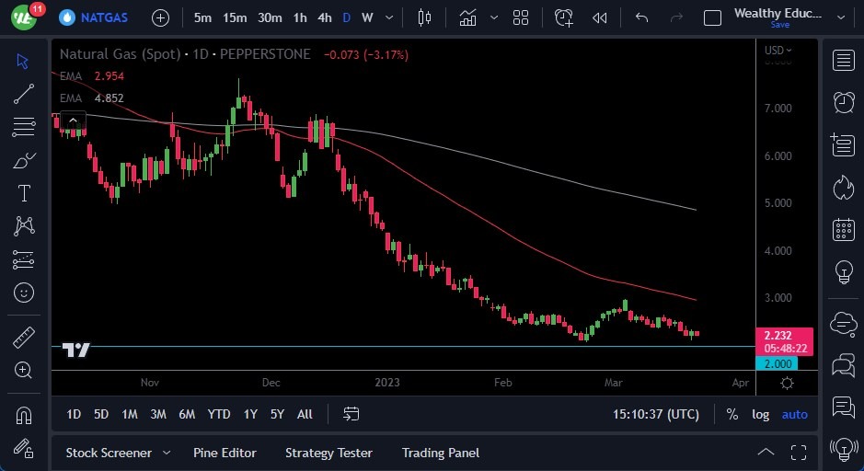
Task: Select the weekly W timeframe
Action: [367, 17]
